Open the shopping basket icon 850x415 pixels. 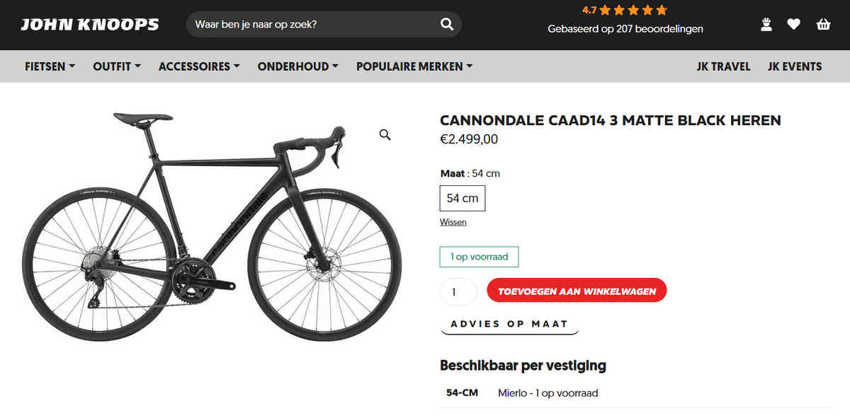(823, 25)
